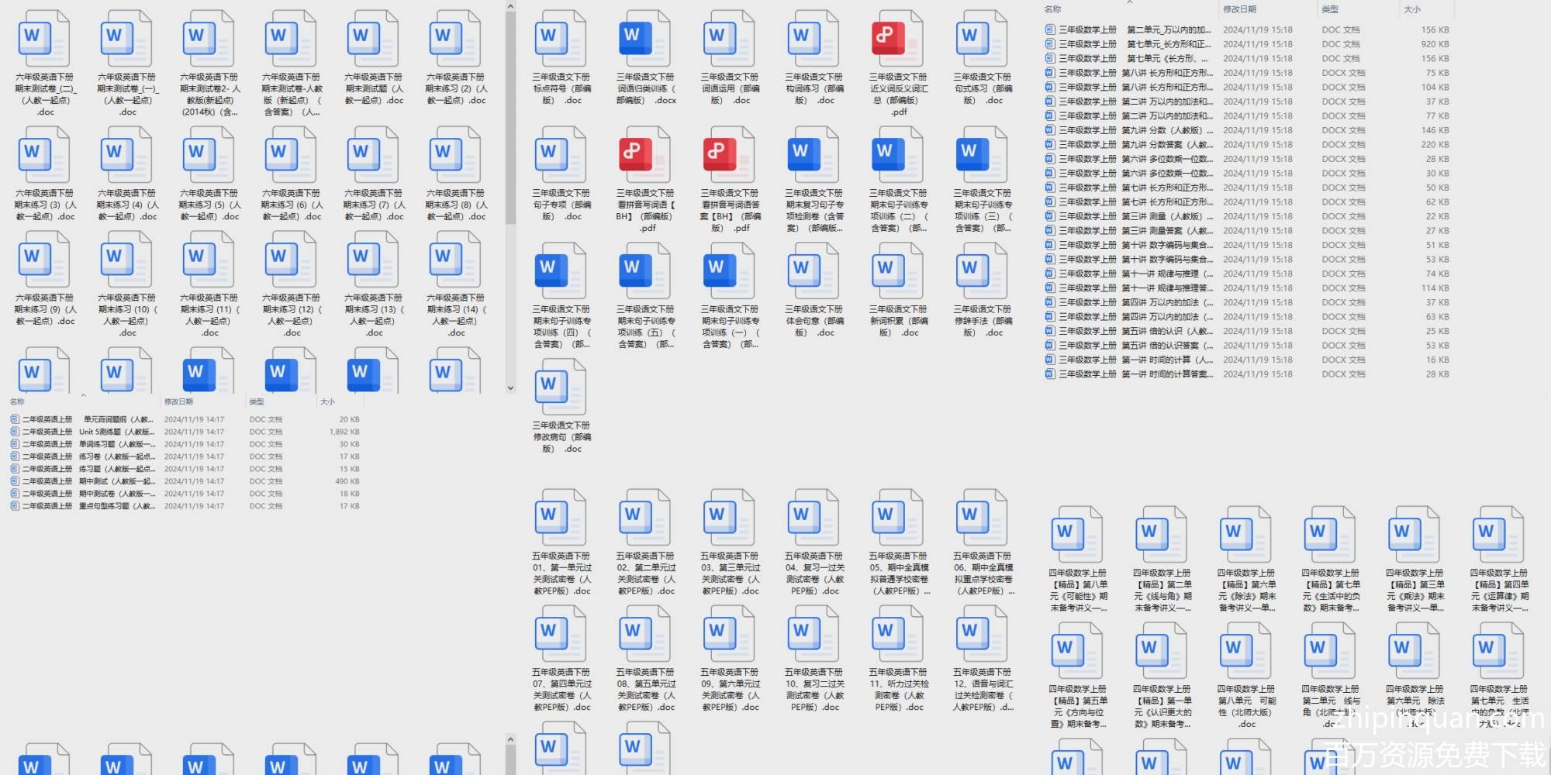The height and width of the screenshot is (775, 1551).
Task: Open 三年级语文下册 词语归类训练 docx file
Action: 645,40
